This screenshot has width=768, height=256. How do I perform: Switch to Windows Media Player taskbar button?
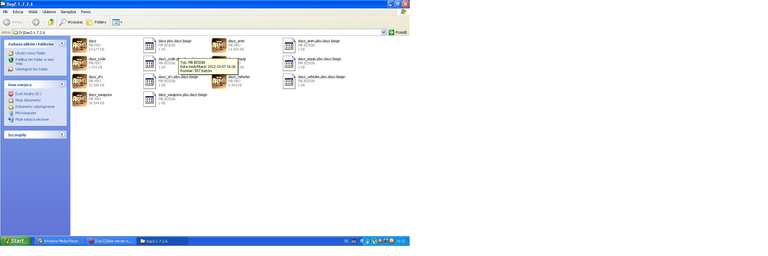tap(60, 241)
